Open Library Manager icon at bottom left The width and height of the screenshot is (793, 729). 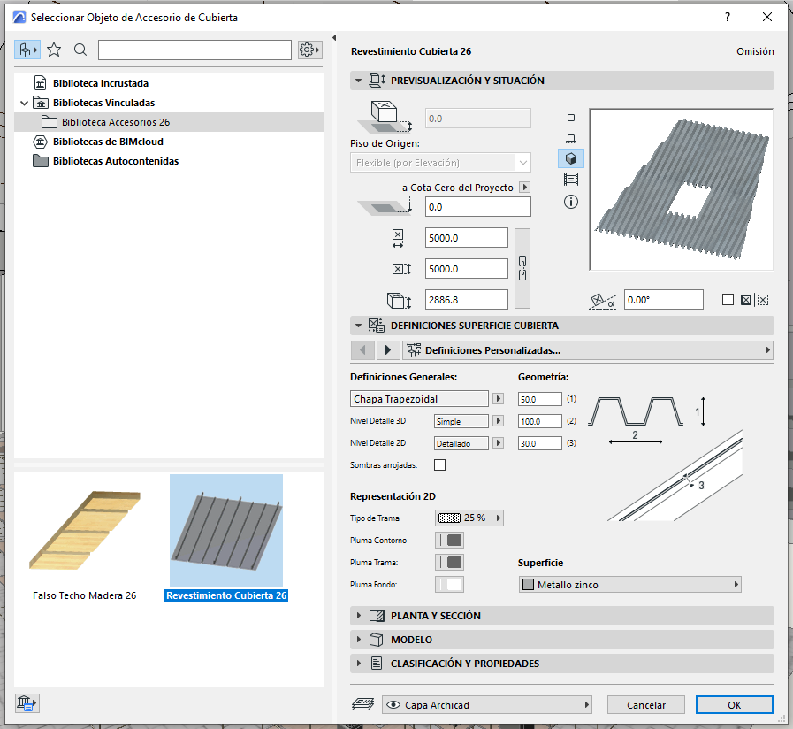[27, 703]
